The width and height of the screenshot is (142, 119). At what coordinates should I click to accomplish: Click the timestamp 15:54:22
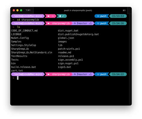[x=118, y=74]
